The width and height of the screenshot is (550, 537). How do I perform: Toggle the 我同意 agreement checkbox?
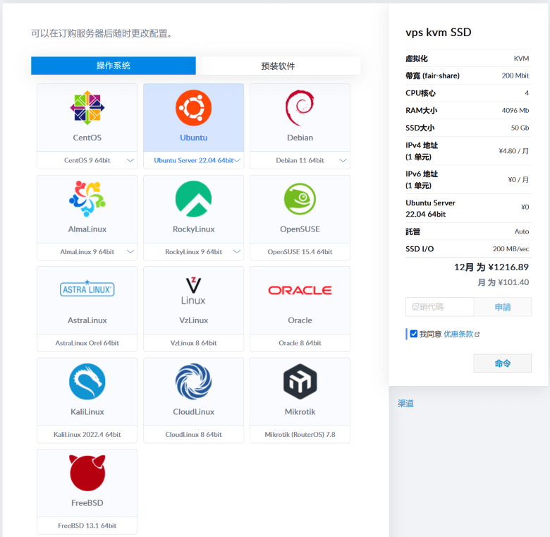[414, 334]
